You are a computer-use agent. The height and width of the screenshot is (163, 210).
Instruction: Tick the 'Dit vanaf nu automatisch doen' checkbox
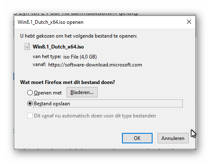click(x=30, y=116)
